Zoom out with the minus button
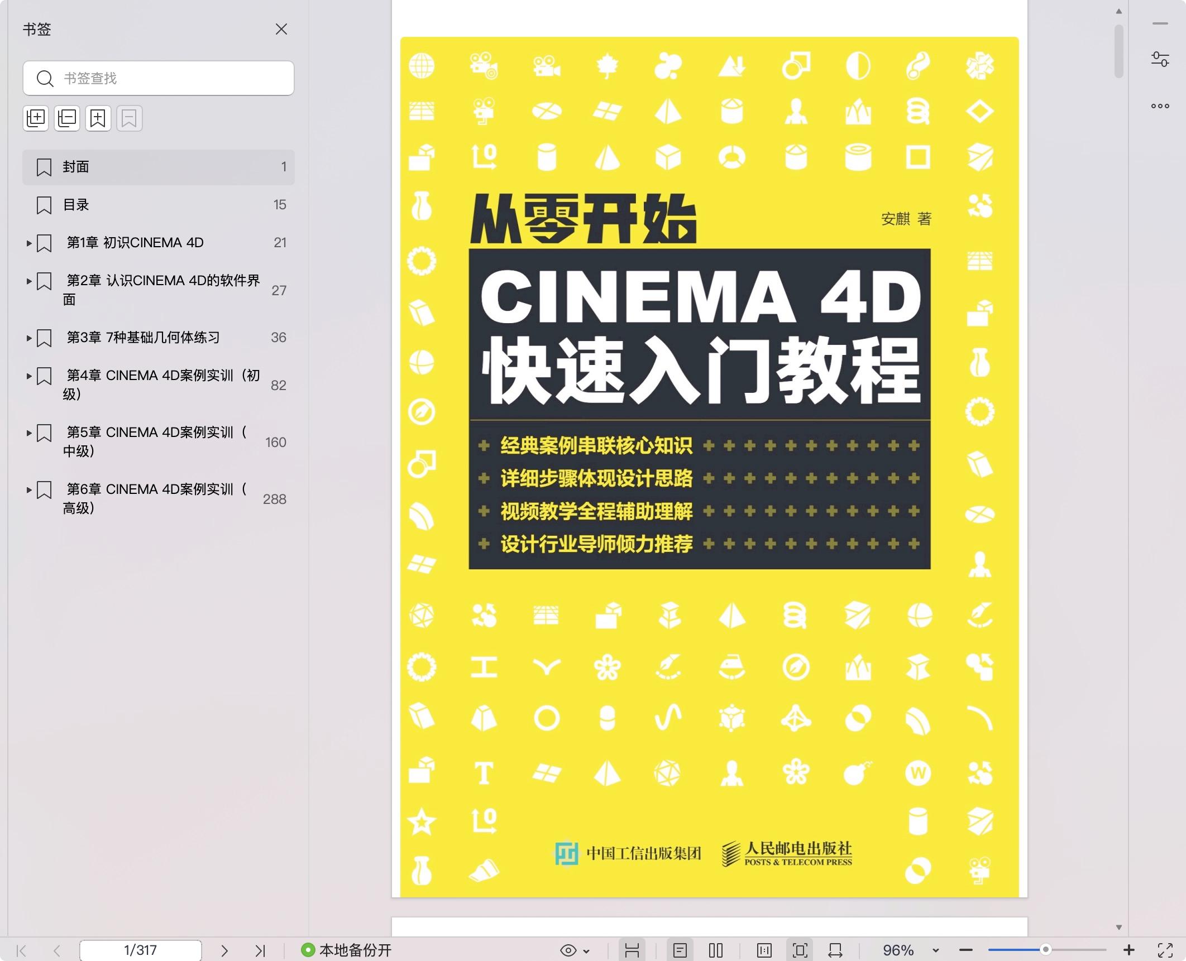 pos(966,950)
